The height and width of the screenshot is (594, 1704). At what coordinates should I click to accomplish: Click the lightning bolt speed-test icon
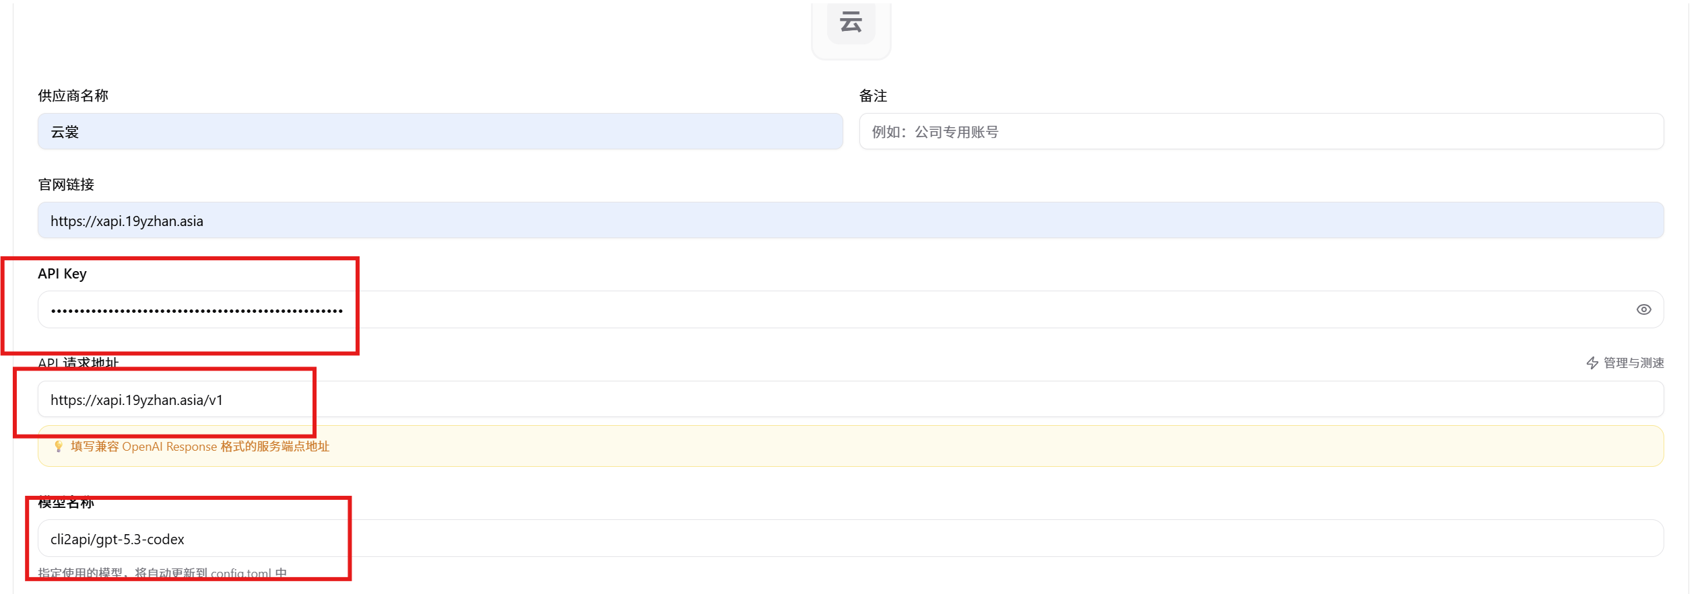pyautogui.click(x=1592, y=363)
